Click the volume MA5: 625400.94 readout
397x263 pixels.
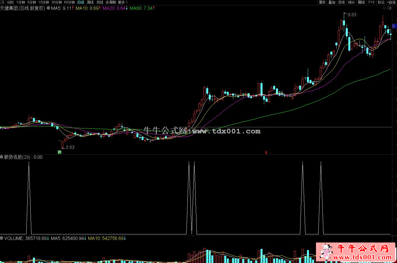(x=69, y=238)
